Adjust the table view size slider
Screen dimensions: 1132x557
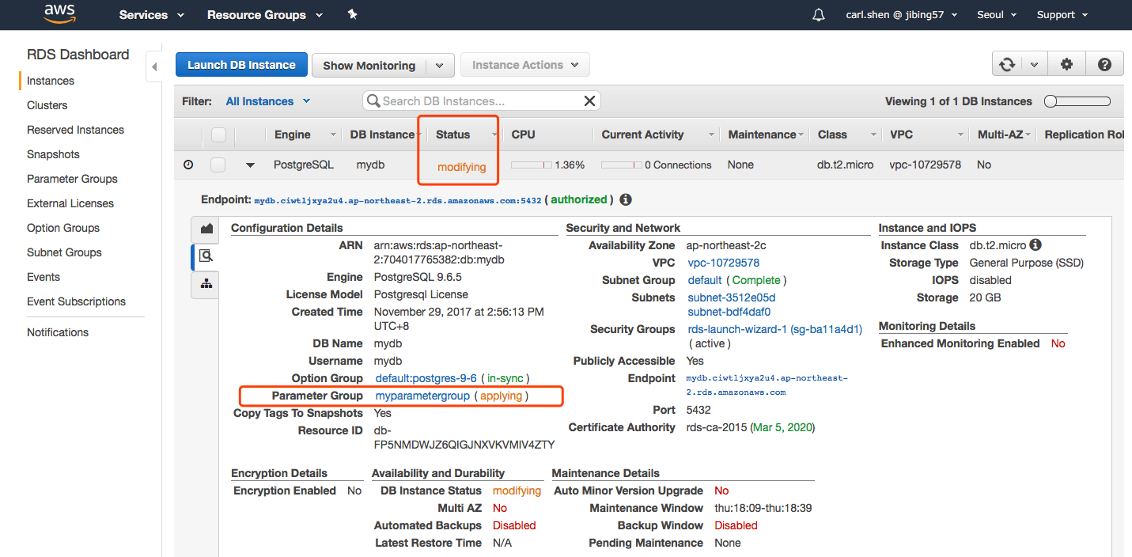[1077, 101]
